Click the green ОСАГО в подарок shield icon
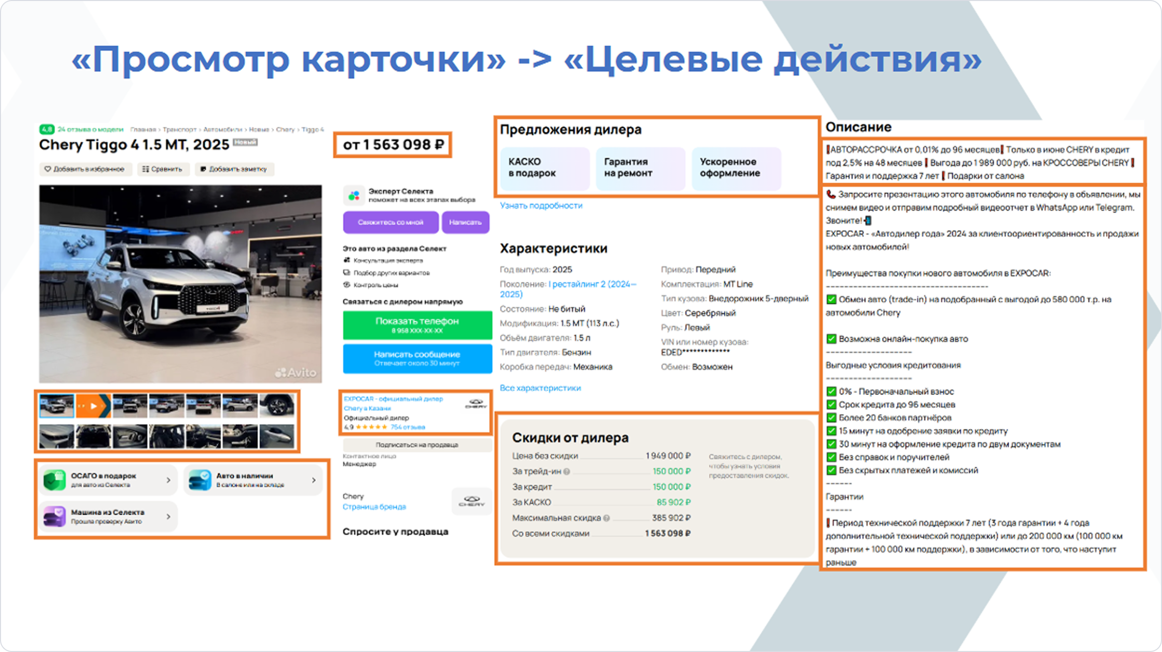Viewport: 1162px width, 652px height. 54,480
